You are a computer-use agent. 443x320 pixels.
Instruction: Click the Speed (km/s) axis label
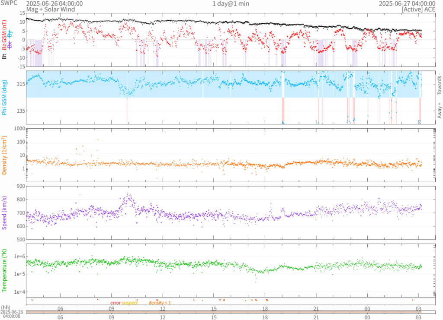[4, 212]
